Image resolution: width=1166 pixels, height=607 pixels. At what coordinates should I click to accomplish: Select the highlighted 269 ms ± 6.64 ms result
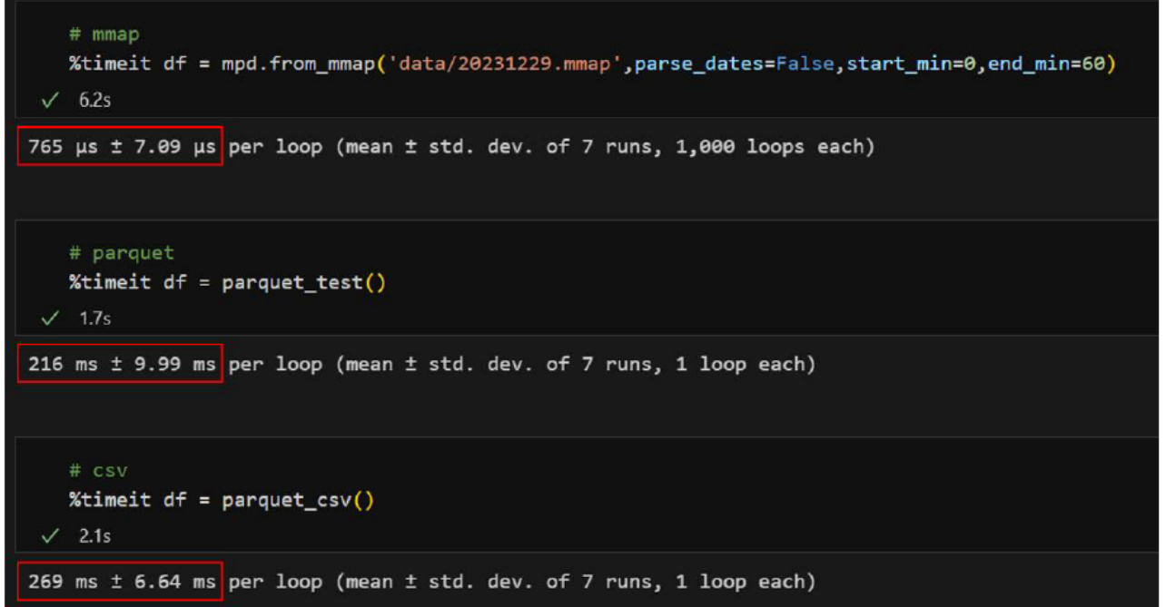click(120, 583)
